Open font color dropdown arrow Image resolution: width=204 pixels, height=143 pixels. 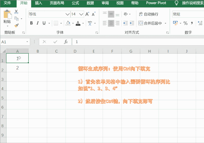(x=83, y=23)
